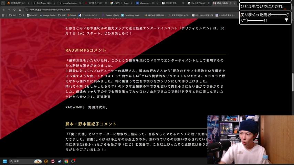Open the 2026年3月更新 bookmark
The image size is (294, 165).
pos(225,15)
